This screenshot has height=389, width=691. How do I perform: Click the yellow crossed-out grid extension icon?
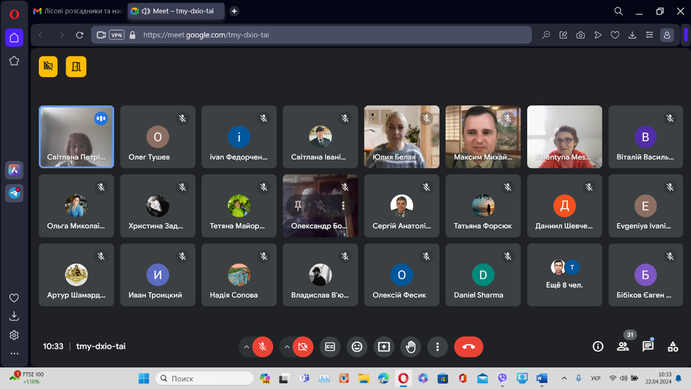[x=48, y=67]
